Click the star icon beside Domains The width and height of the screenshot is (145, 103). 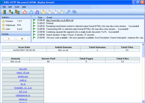(x=3, y=21)
